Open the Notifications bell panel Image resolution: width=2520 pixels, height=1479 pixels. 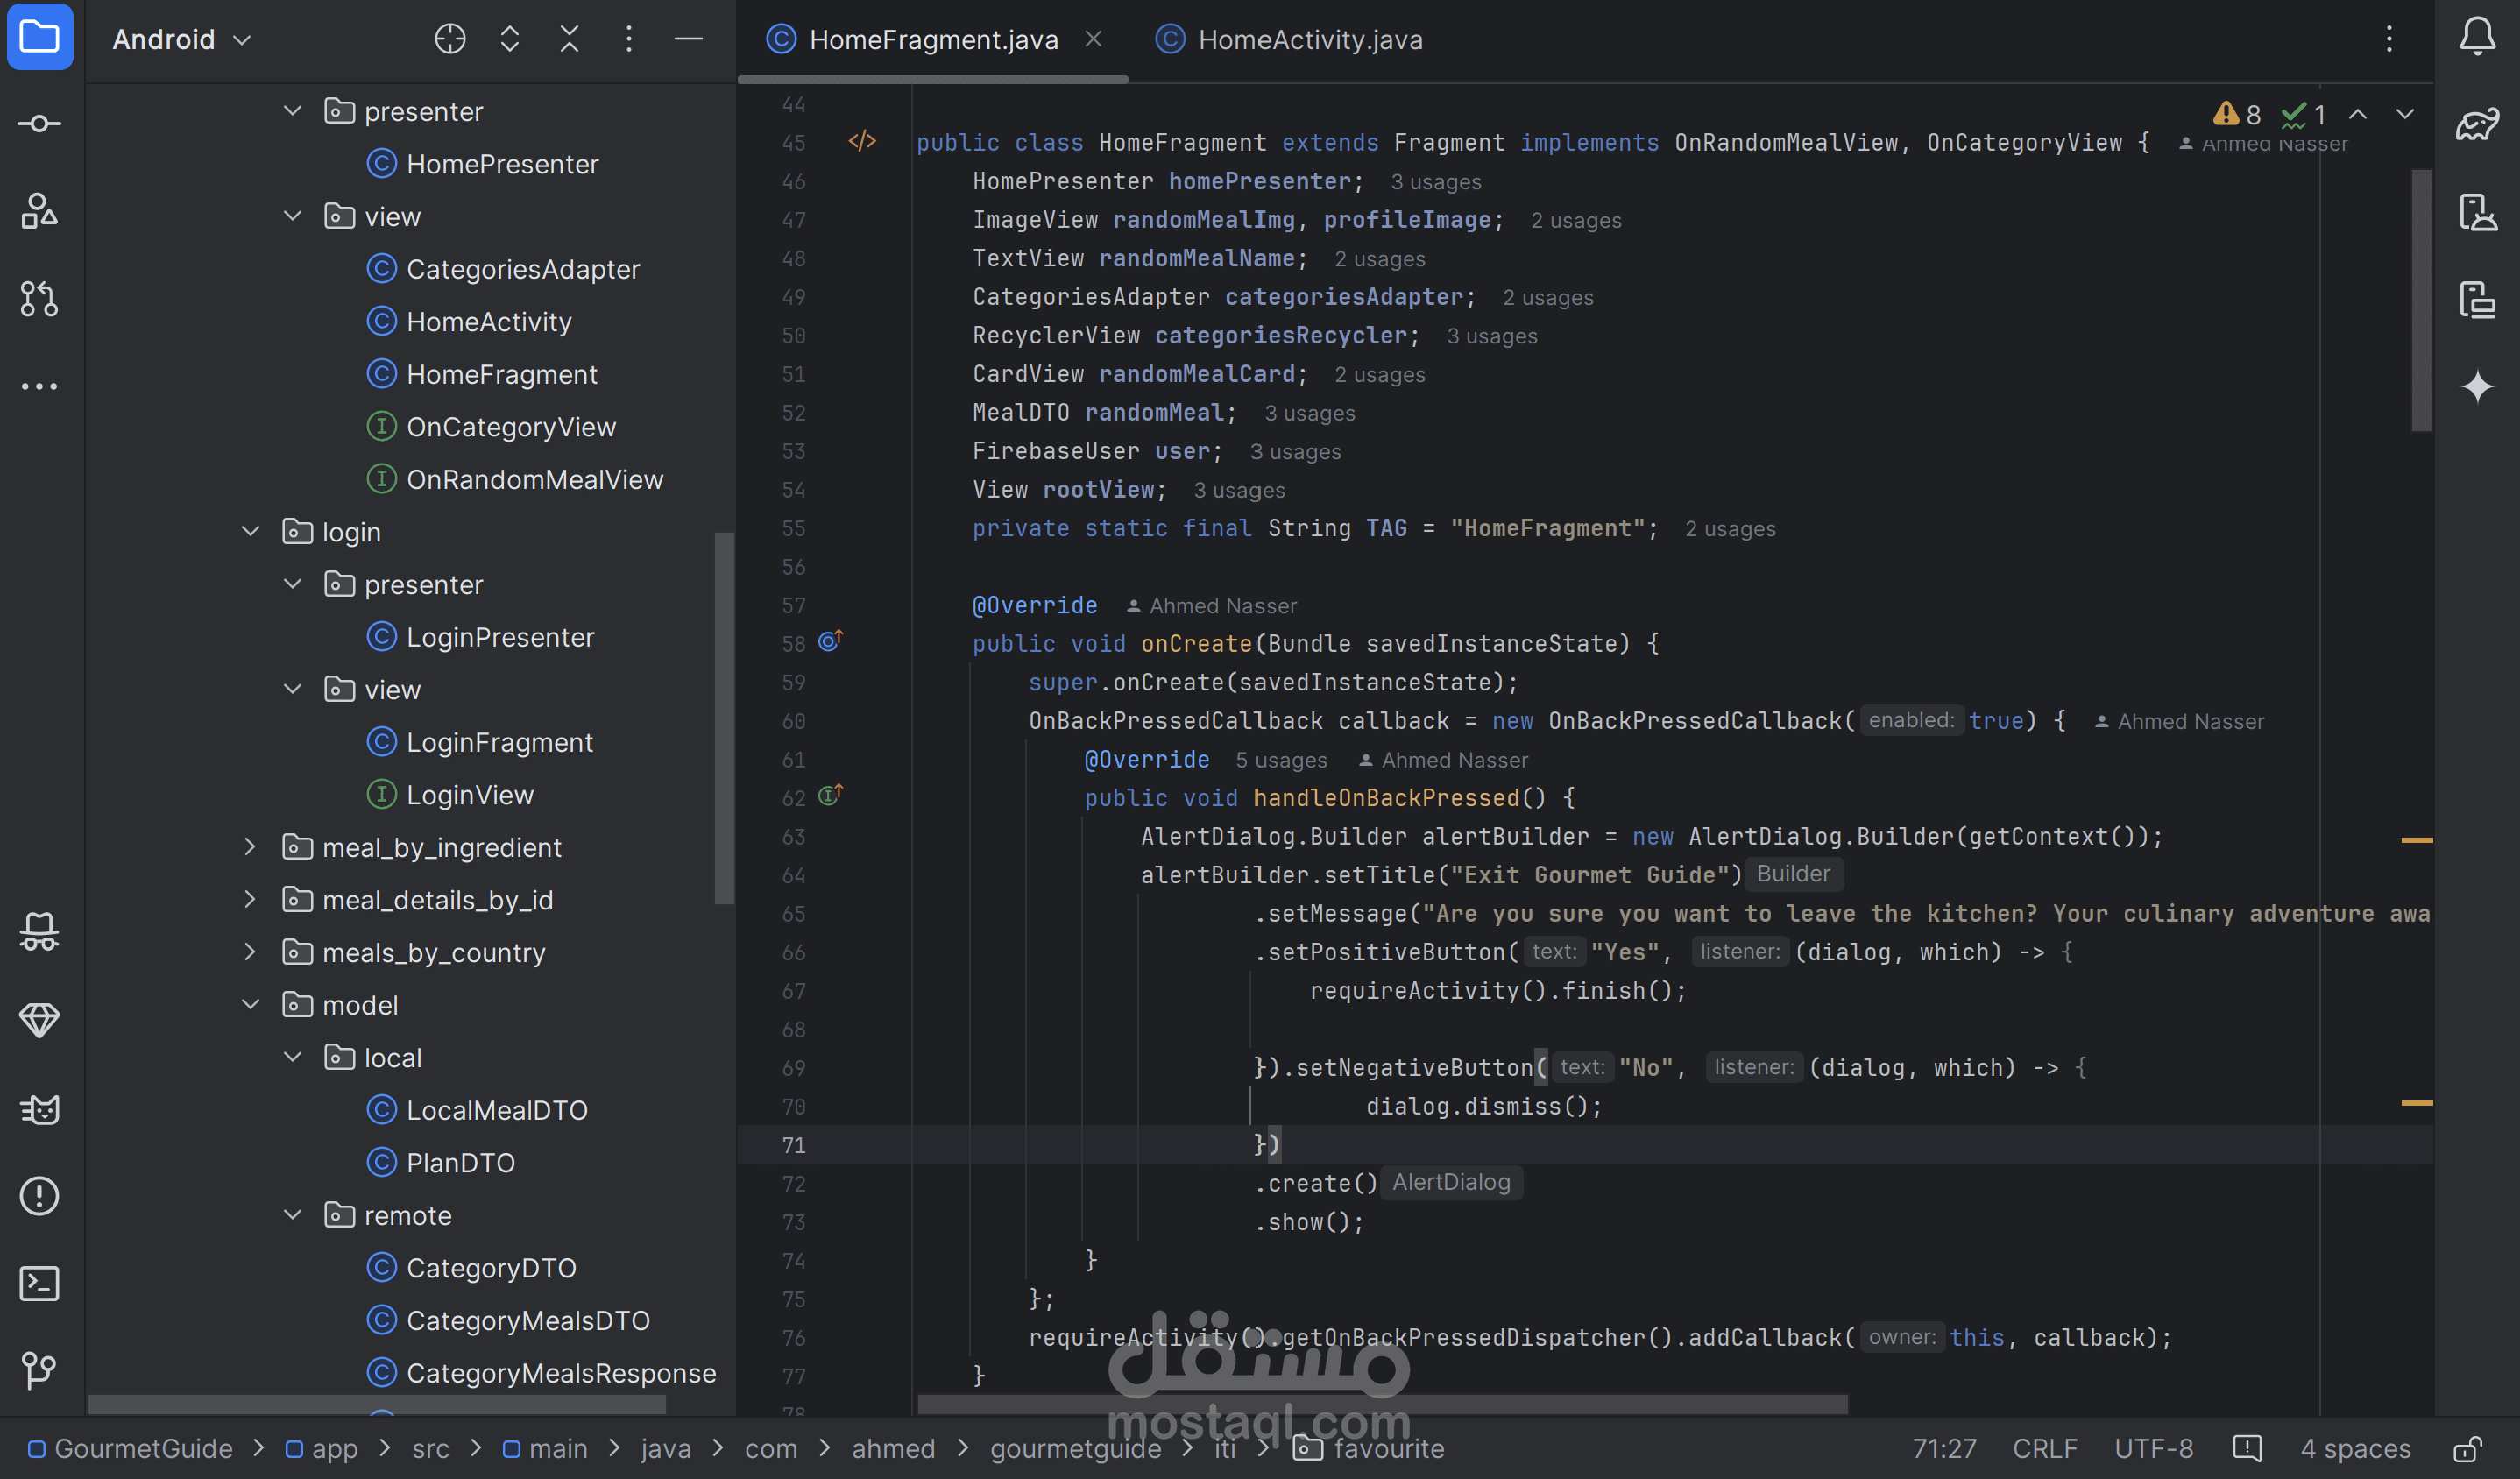click(x=2477, y=37)
